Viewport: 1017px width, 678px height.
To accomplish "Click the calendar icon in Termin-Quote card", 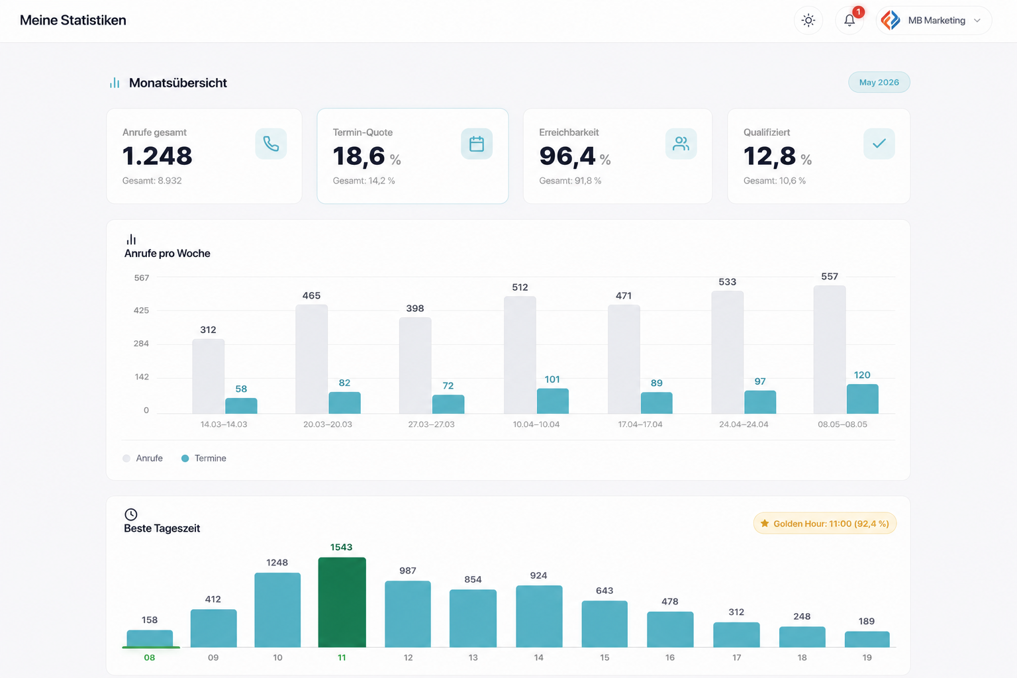I will (477, 144).
